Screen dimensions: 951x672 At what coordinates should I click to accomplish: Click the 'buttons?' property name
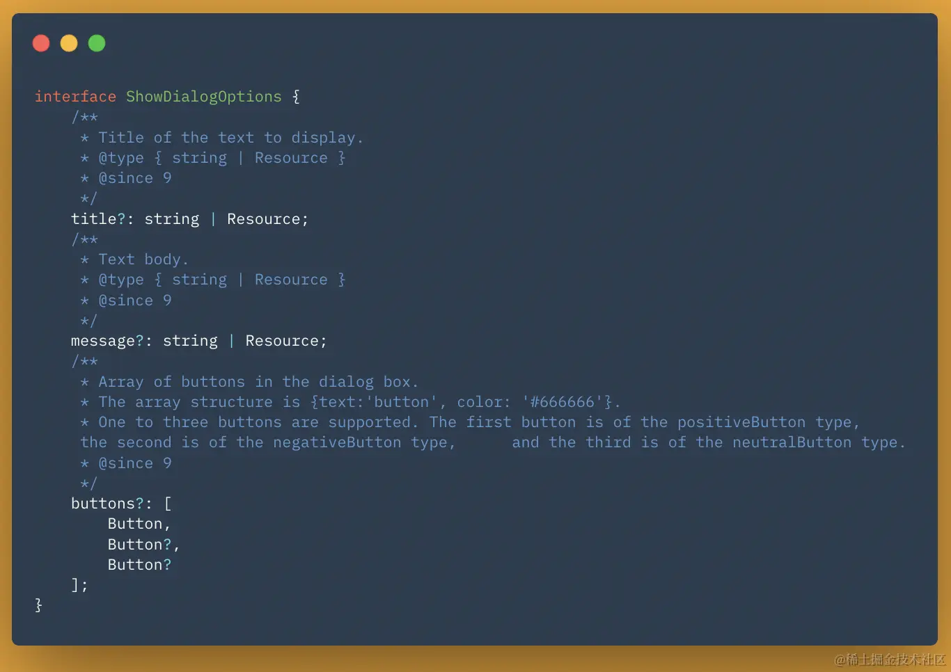click(107, 504)
